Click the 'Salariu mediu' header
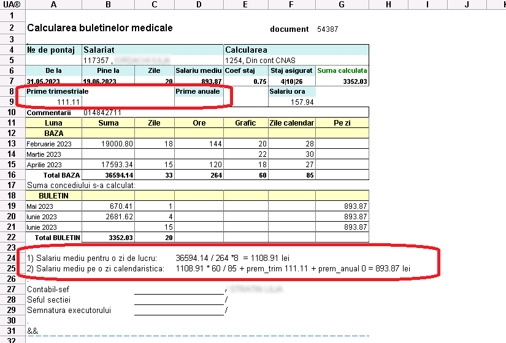Screen dimensions: 506x343 pos(199,70)
